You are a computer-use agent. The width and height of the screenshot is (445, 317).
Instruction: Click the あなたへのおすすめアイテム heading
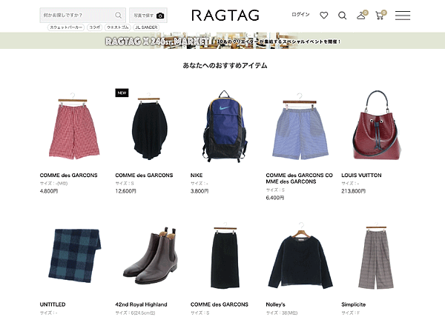[x=225, y=65]
